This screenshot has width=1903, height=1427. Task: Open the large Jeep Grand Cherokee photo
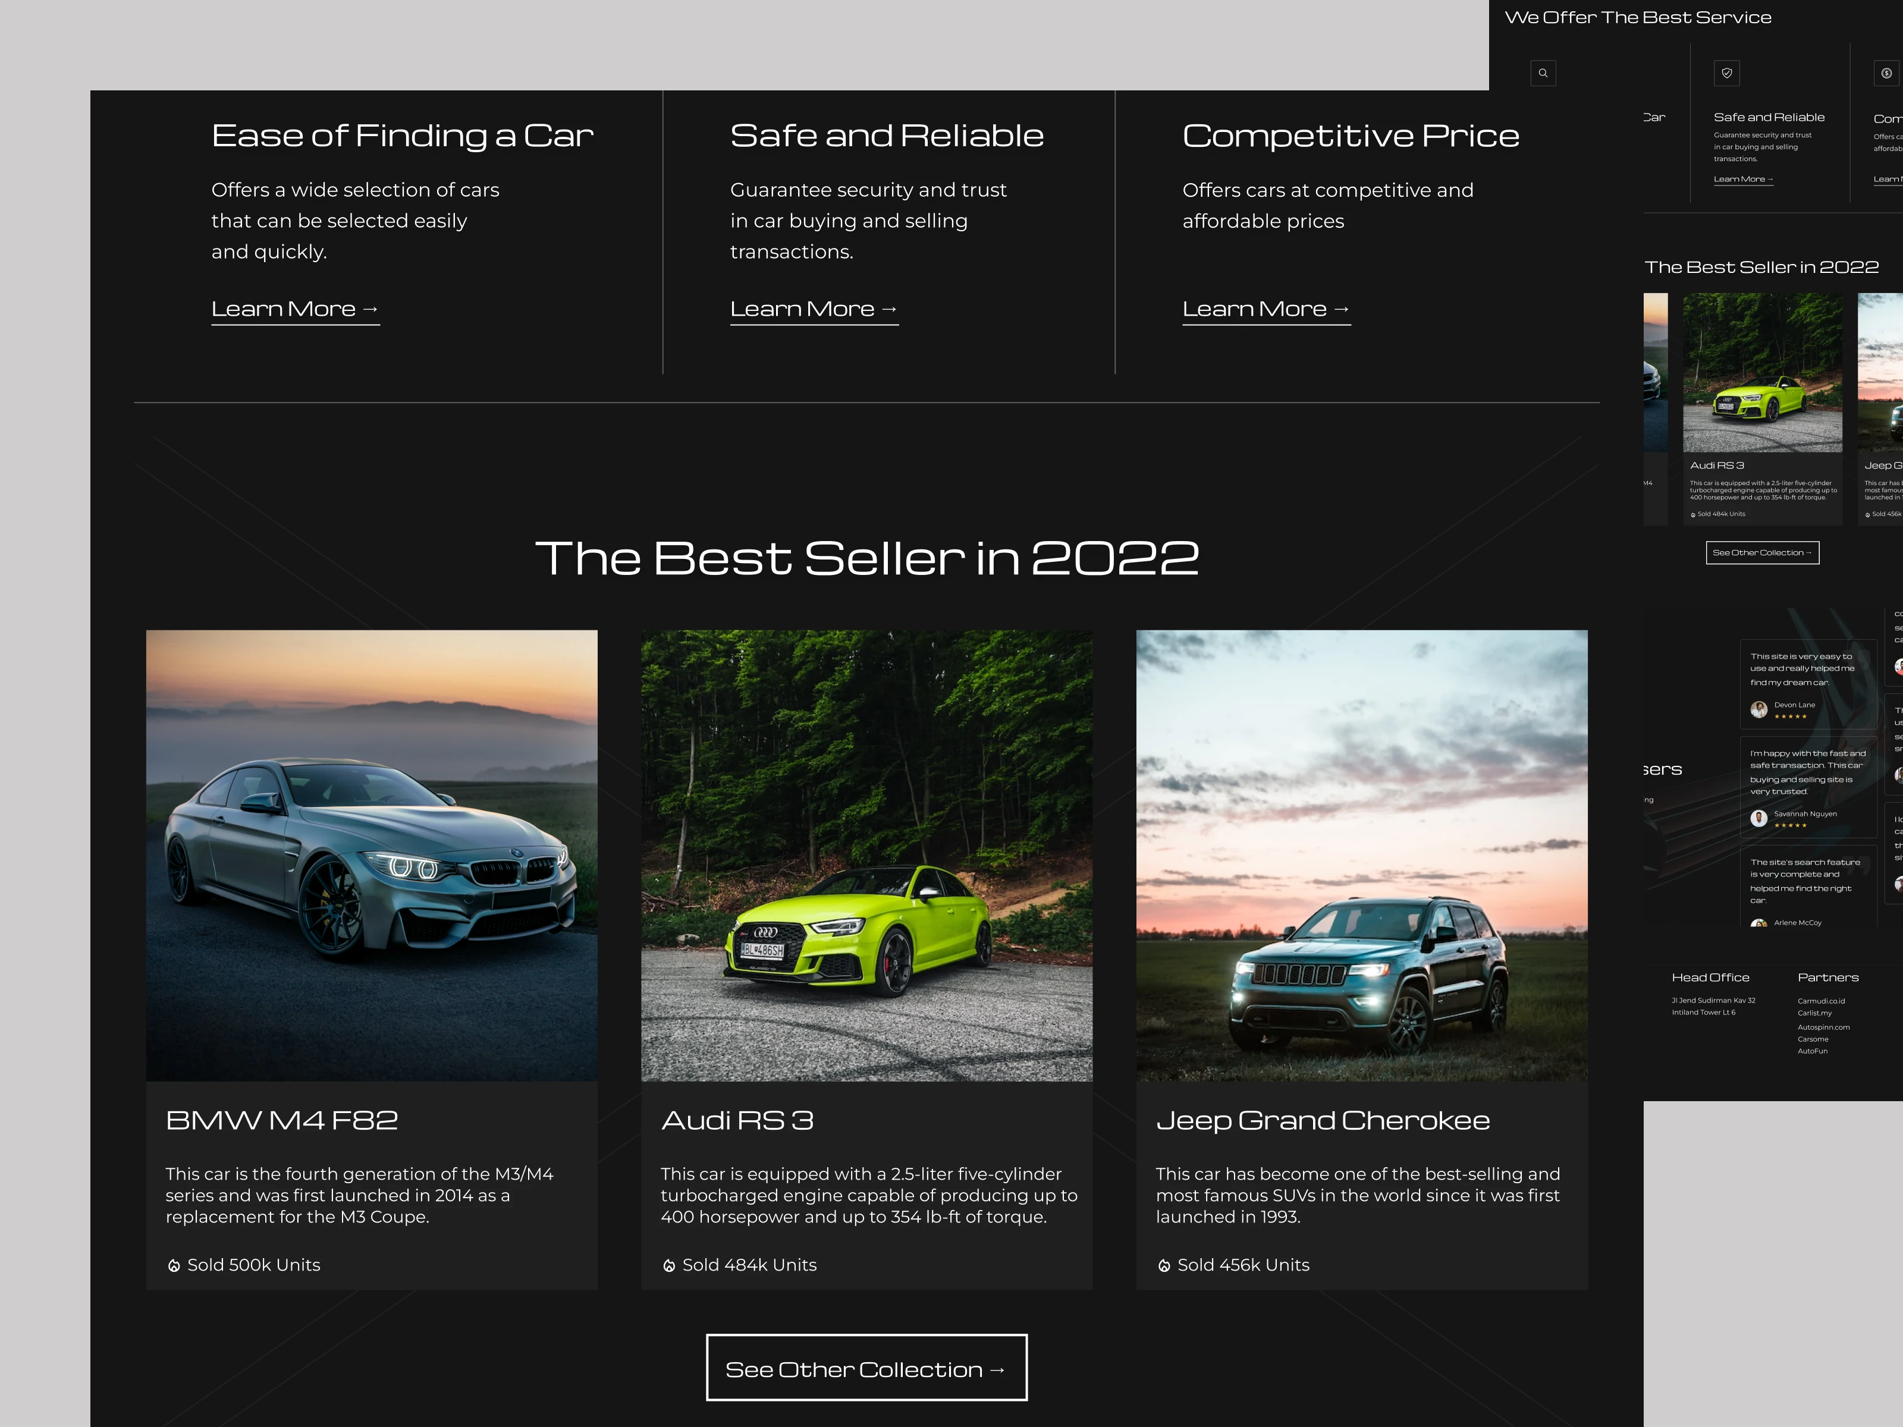point(1362,855)
